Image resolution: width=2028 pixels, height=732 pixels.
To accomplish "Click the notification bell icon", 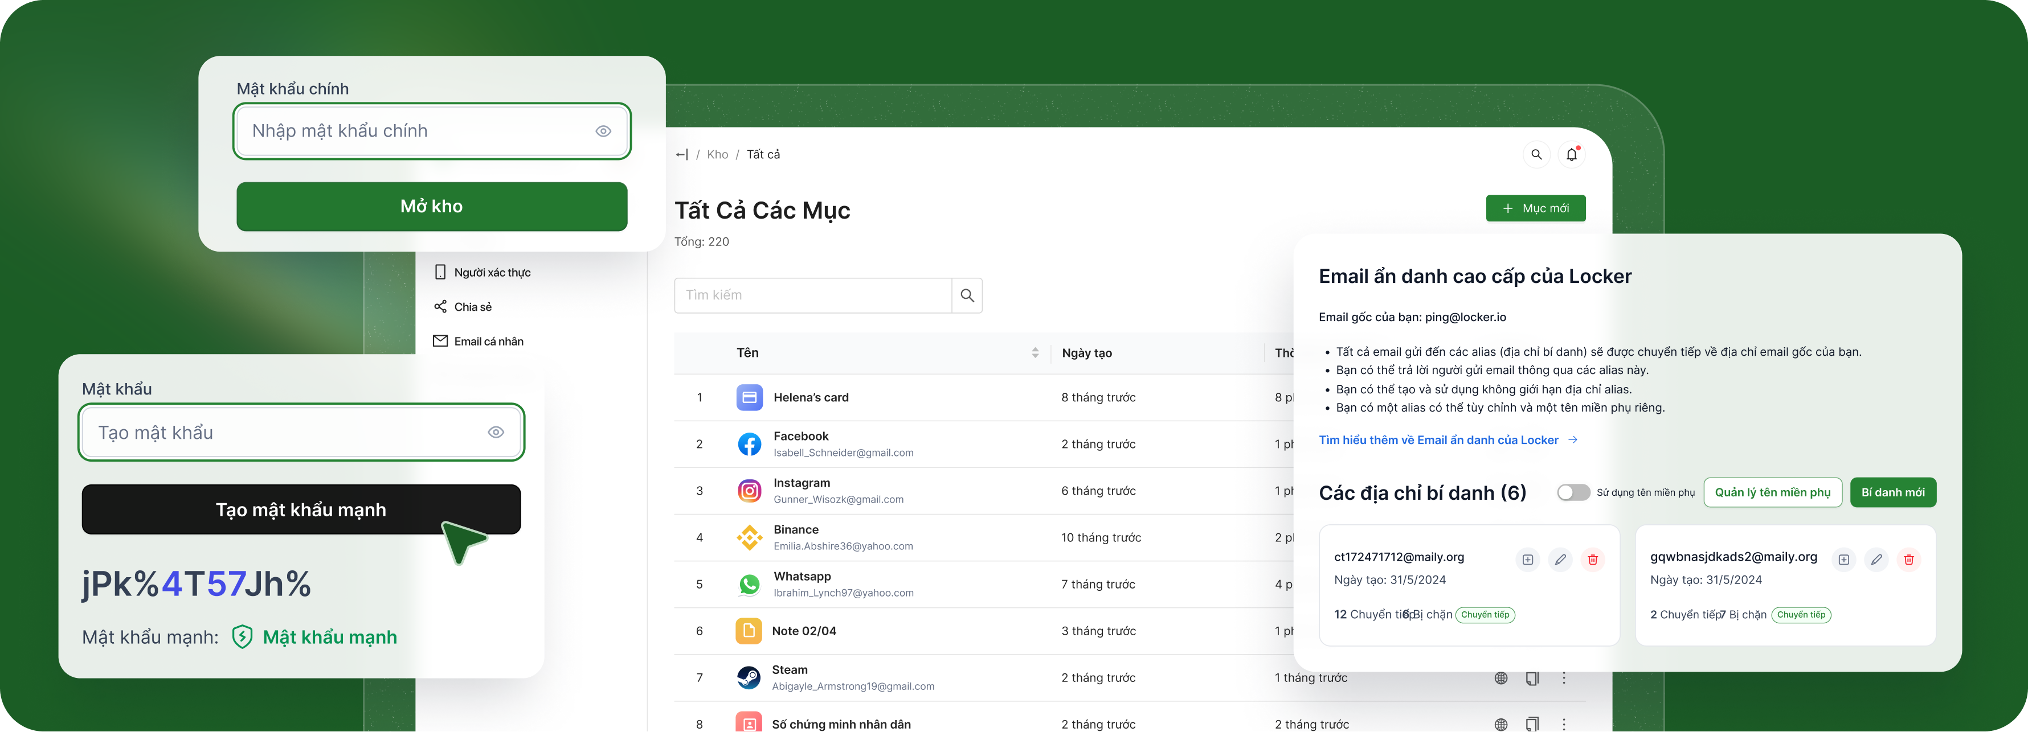I will click(1571, 155).
